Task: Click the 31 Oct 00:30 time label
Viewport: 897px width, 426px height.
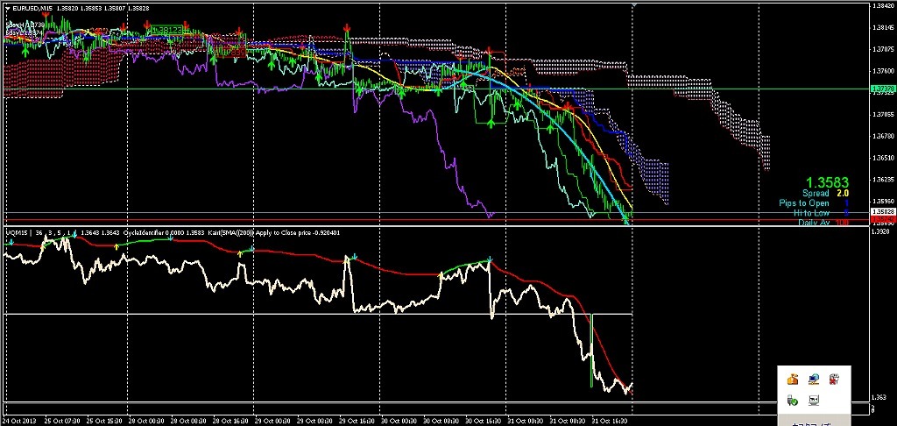Action: [x=526, y=421]
